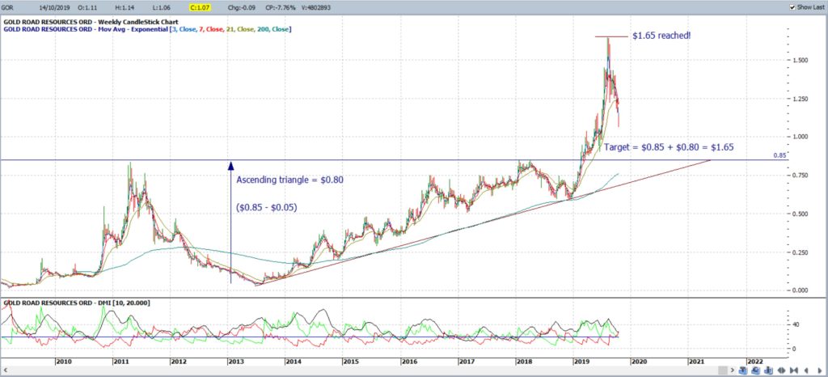This screenshot has width=828, height=377.
Task: Select the short red line at $1.65 peak
Action: (x=613, y=36)
